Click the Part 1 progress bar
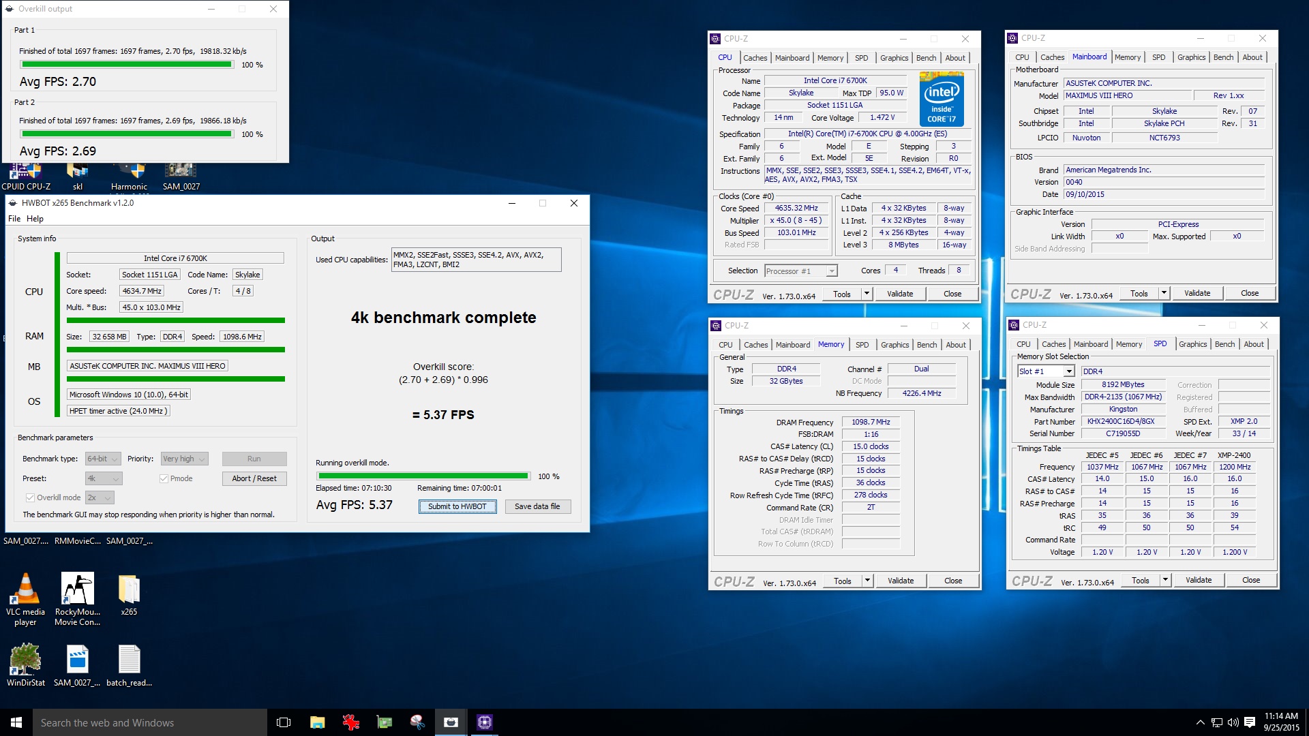Screen dimensions: 1309x736 [127, 65]
